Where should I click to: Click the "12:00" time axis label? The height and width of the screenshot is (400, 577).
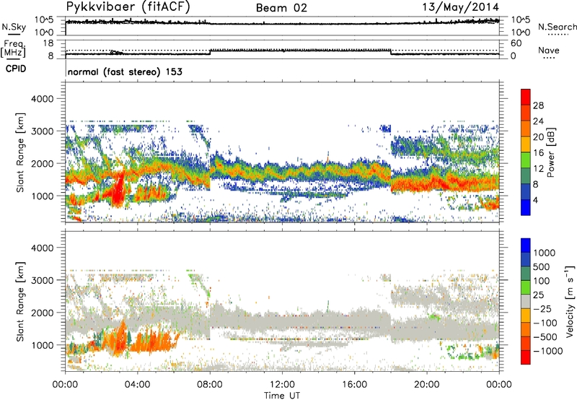tap(282, 385)
